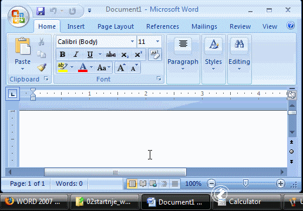
Task: Open the Mailings tab
Action: (x=204, y=26)
